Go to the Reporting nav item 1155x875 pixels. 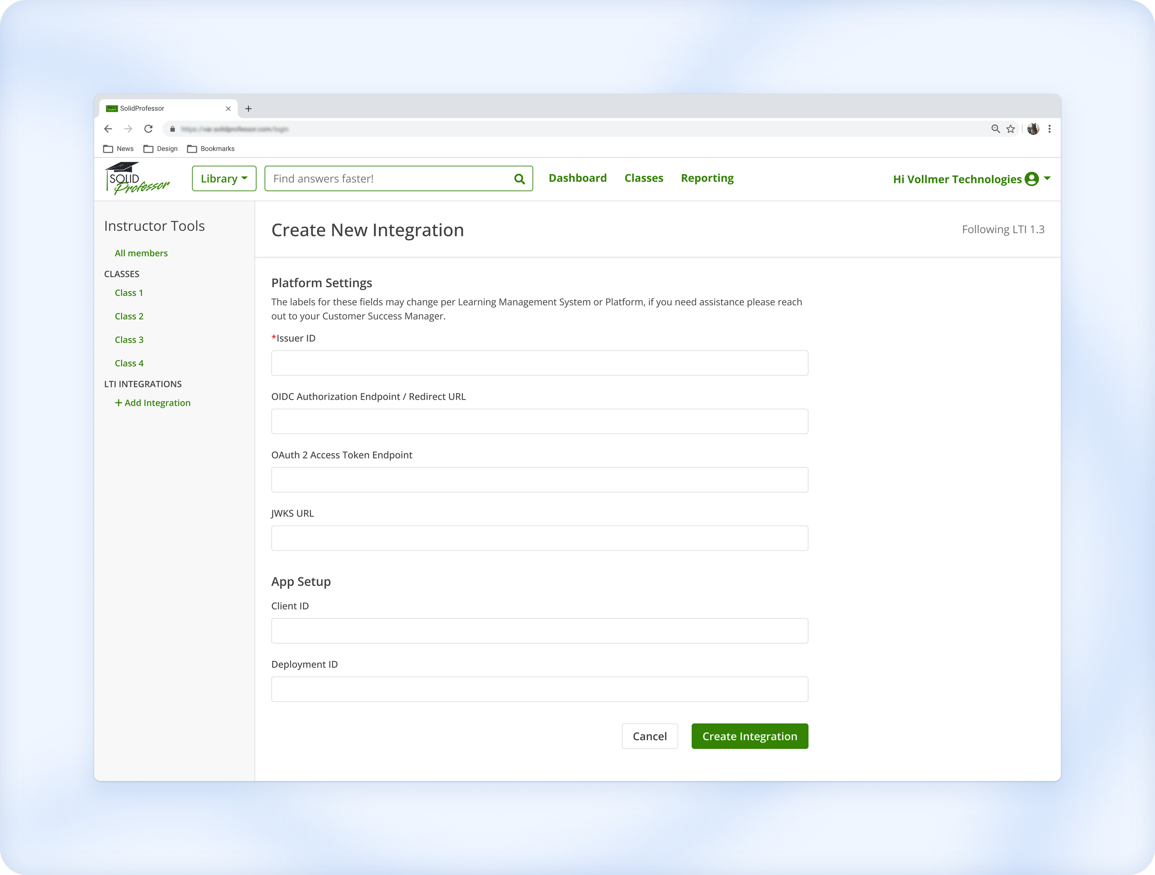point(707,178)
